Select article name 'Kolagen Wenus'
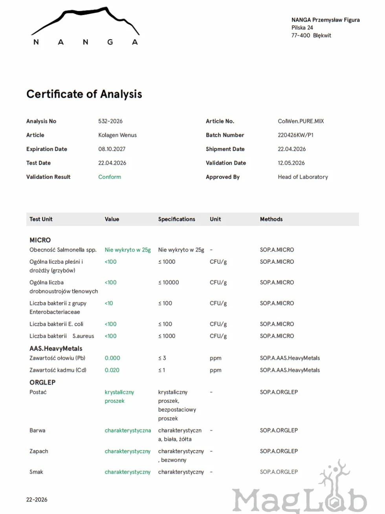 point(117,135)
